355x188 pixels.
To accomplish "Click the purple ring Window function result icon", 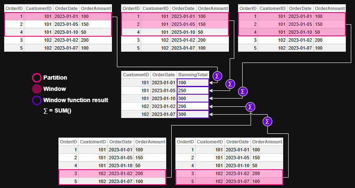I will pyautogui.click(x=37, y=100).
